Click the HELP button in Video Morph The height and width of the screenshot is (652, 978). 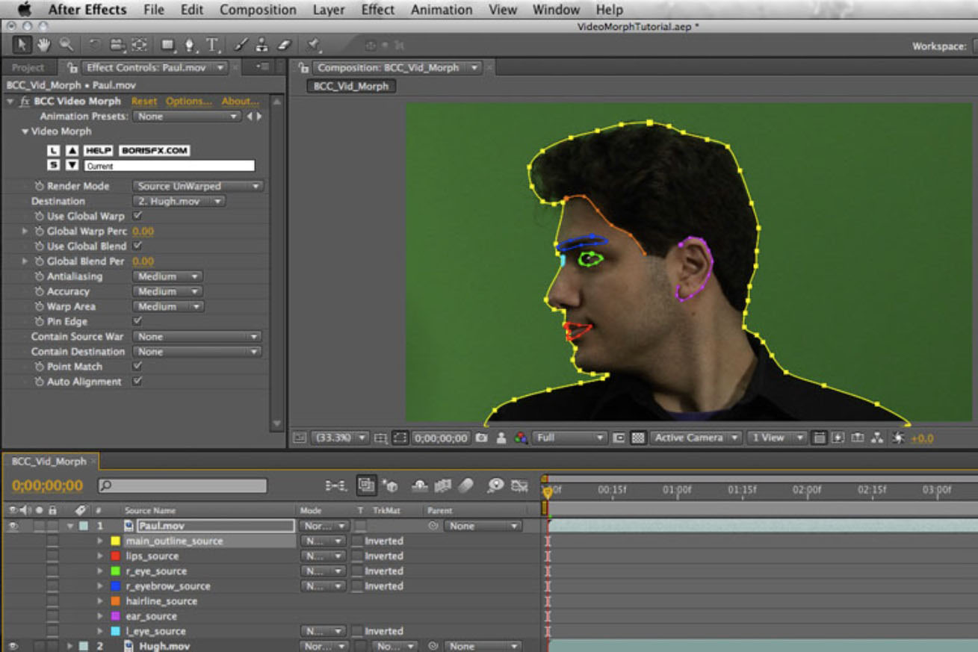tap(98, 151)
